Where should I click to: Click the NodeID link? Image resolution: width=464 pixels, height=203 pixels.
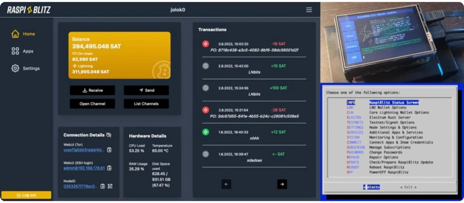tap(80, 186)
